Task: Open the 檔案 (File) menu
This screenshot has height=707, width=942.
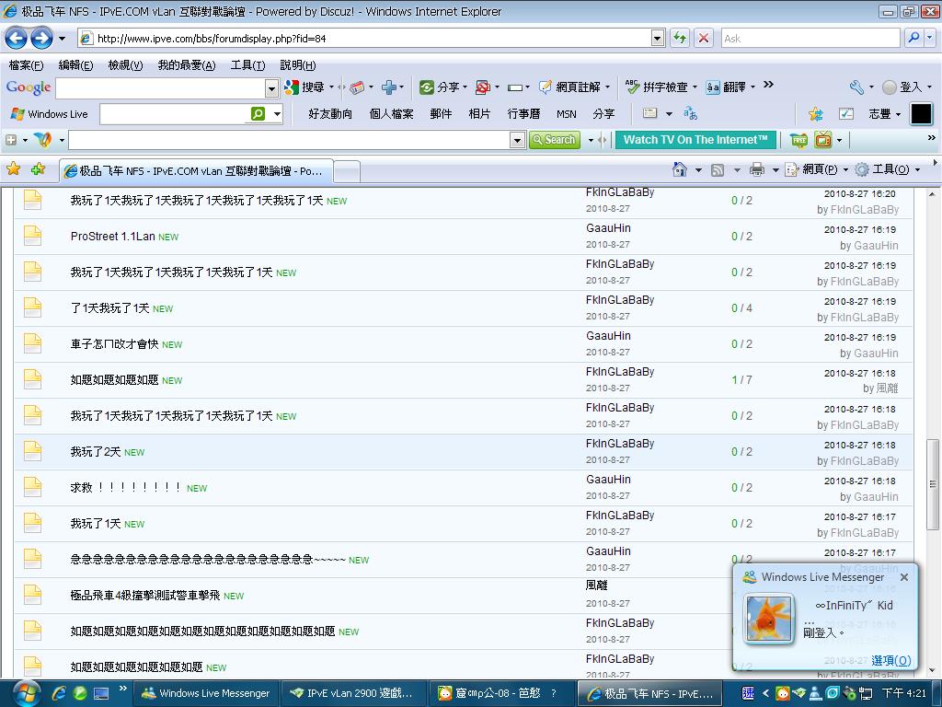Action: click(x=26, y=65)
